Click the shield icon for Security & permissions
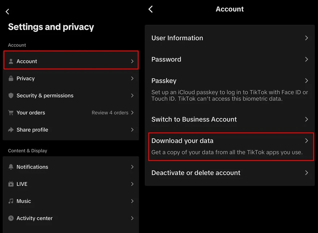Image resolution: width=318 pixels, height=233 pixels. point(11,96)
